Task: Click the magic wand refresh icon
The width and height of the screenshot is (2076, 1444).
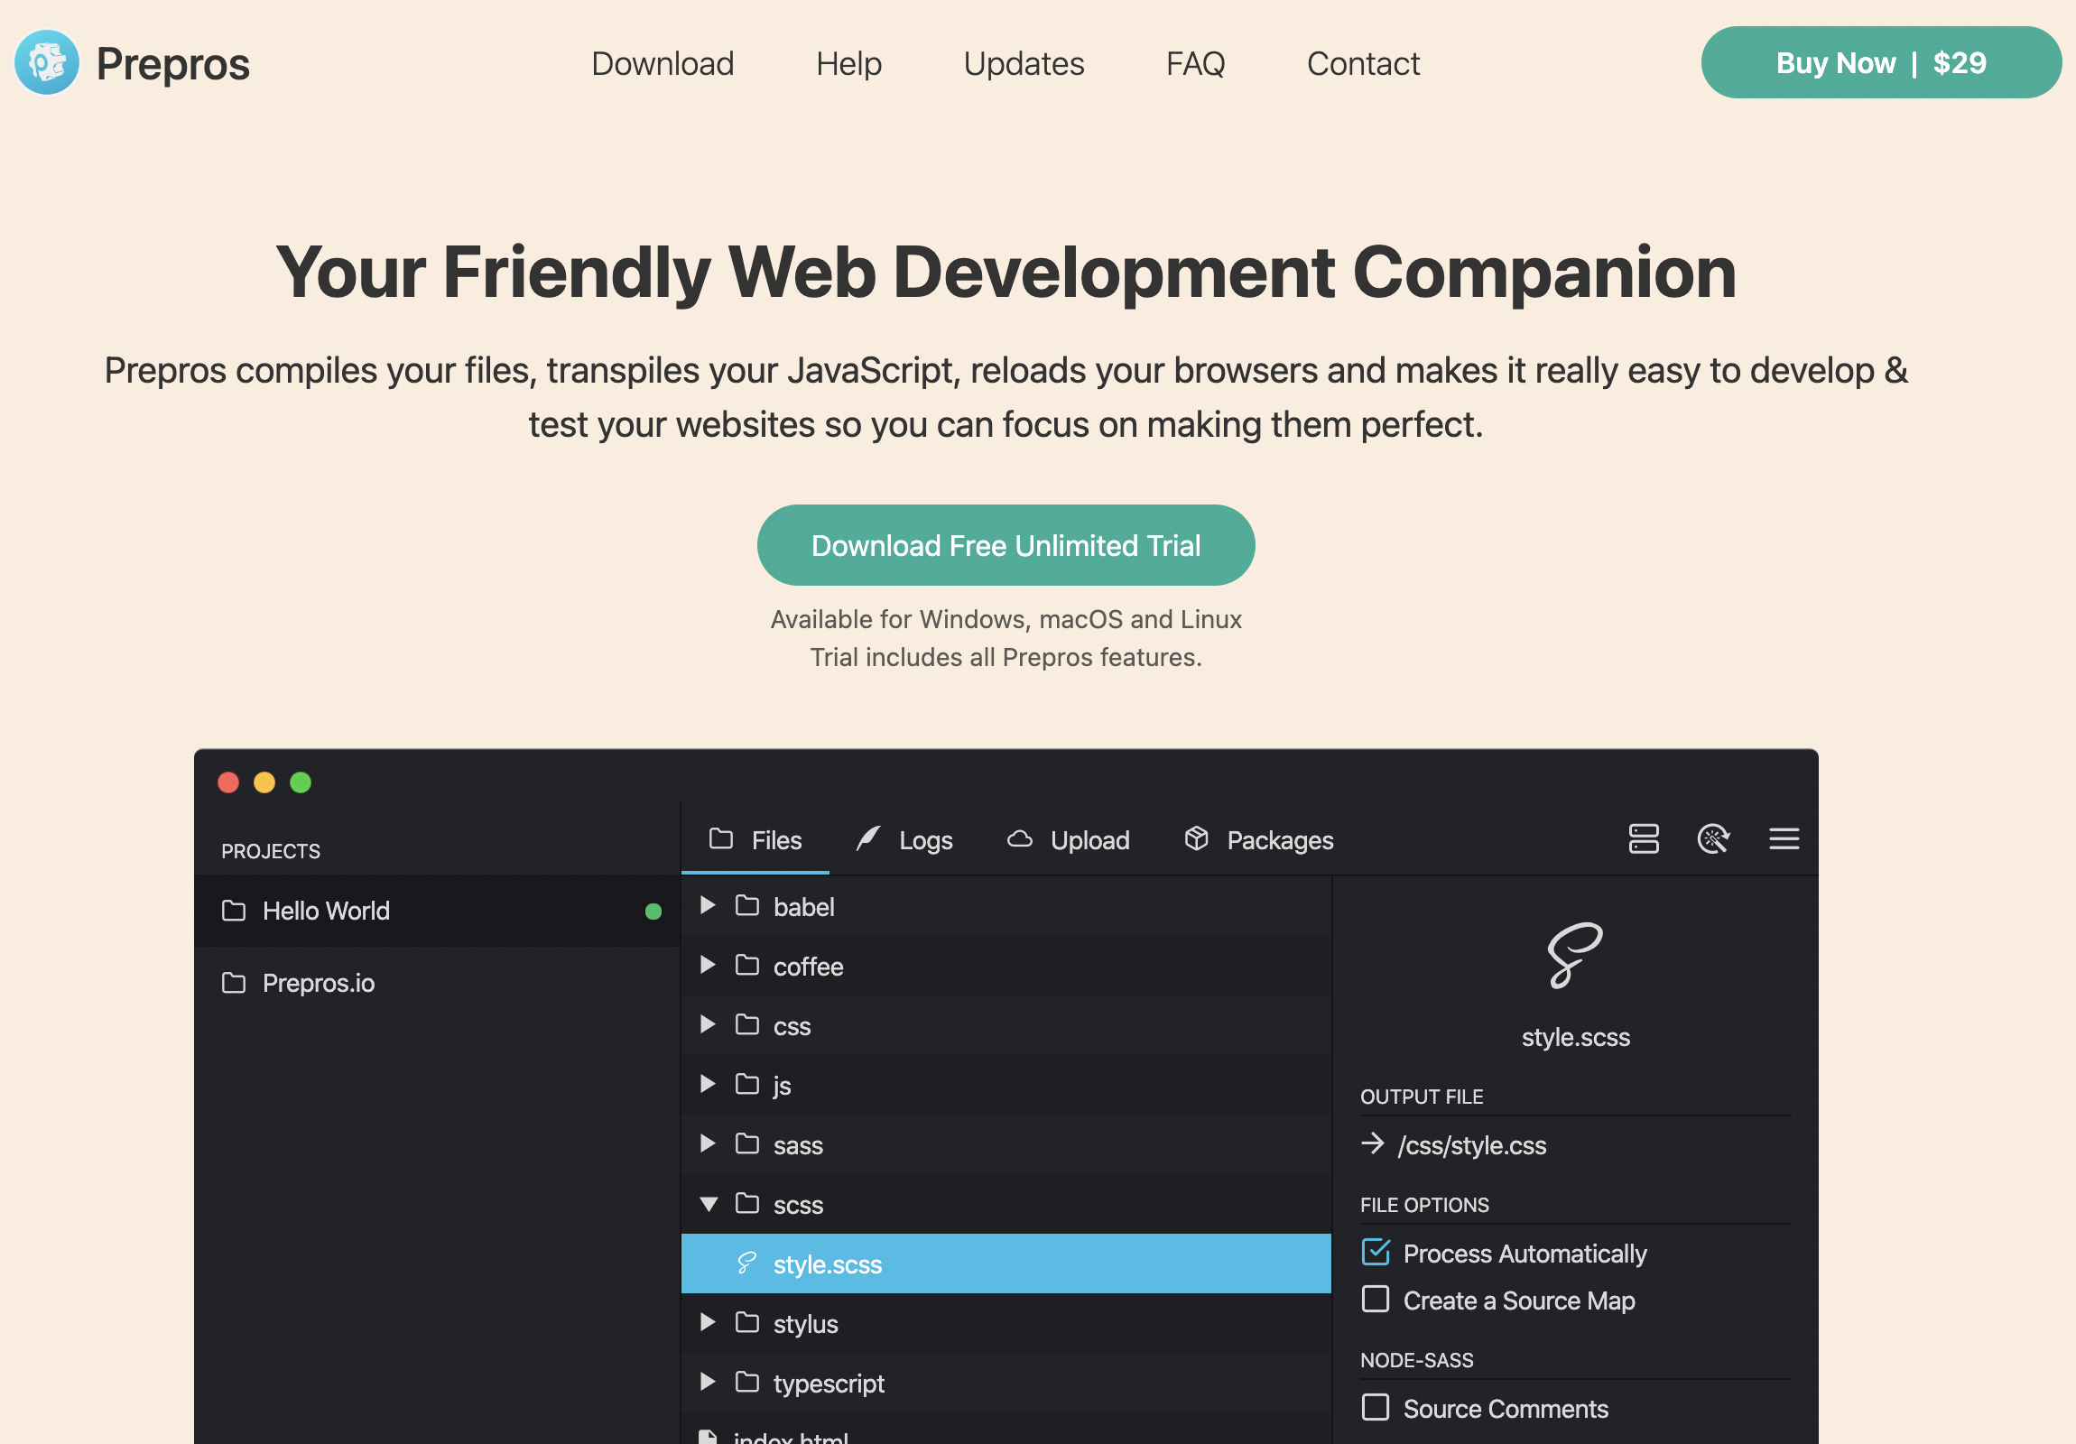Action: click(x=1712, y=839)
